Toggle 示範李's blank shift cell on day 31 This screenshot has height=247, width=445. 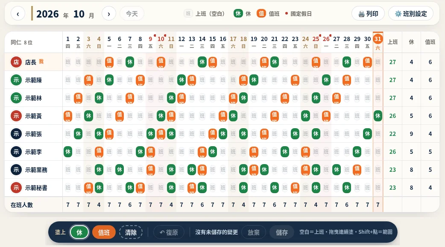[378, 152]
